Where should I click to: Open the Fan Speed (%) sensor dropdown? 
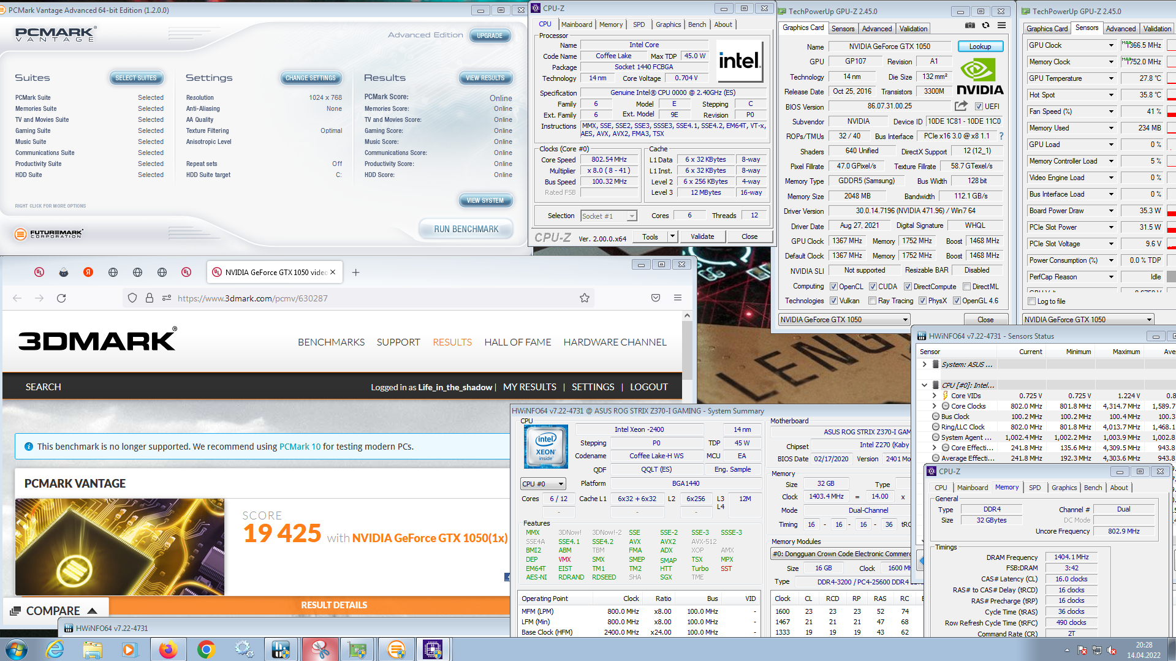point(1111,111)
